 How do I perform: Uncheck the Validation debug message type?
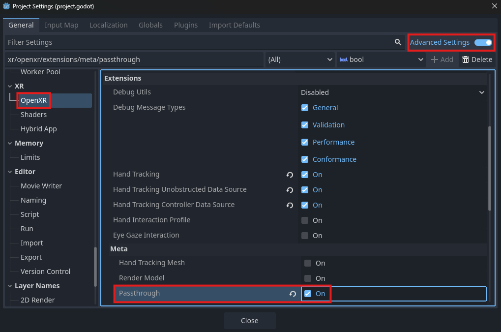point(305,125)
